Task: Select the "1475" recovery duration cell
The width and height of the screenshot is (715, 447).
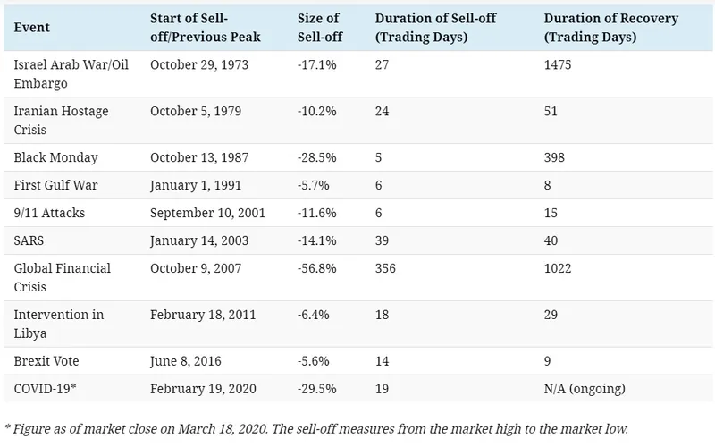Action: (558, 65)
